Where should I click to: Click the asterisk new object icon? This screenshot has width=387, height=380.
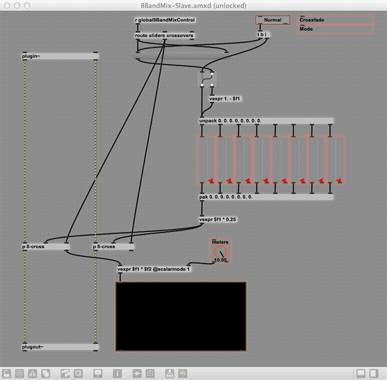point(19,374)
